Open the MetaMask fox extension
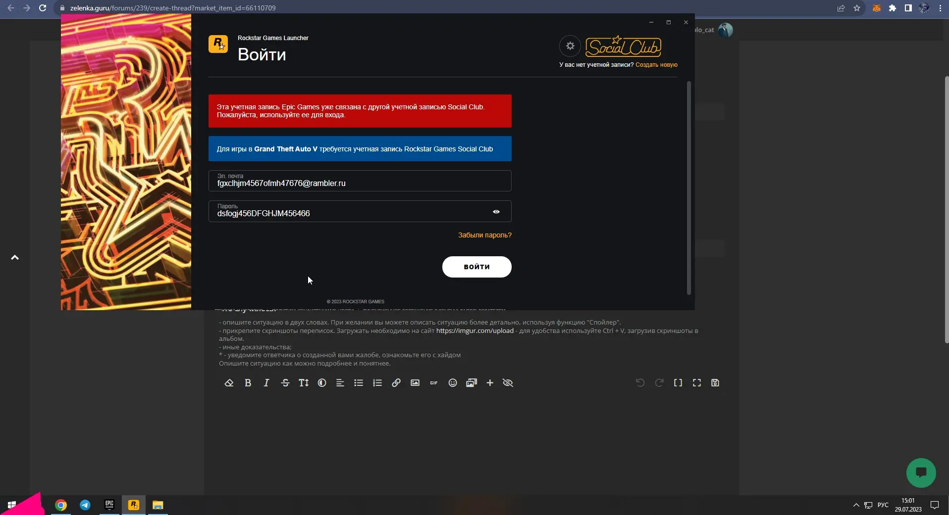This screenshot has height=515, width=949. 876,8
